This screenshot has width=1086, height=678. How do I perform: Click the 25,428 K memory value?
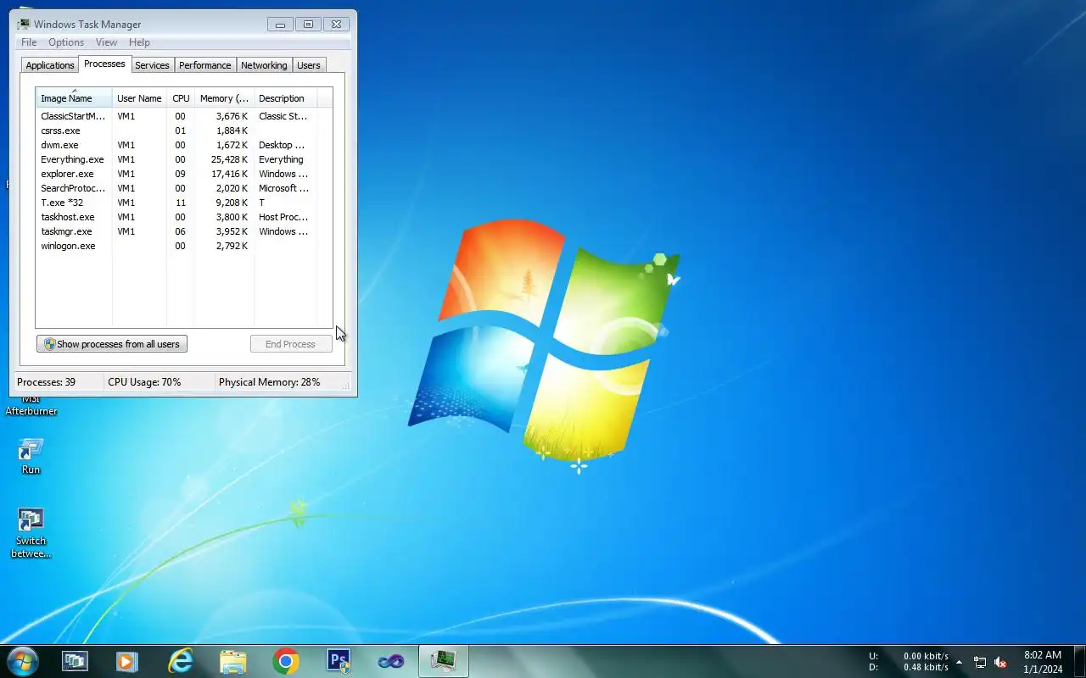click(x=230, y=159)
